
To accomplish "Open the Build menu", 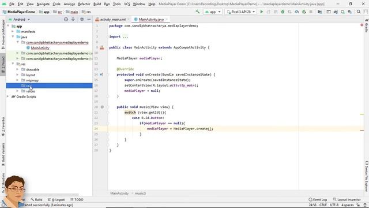I will 97,4.
